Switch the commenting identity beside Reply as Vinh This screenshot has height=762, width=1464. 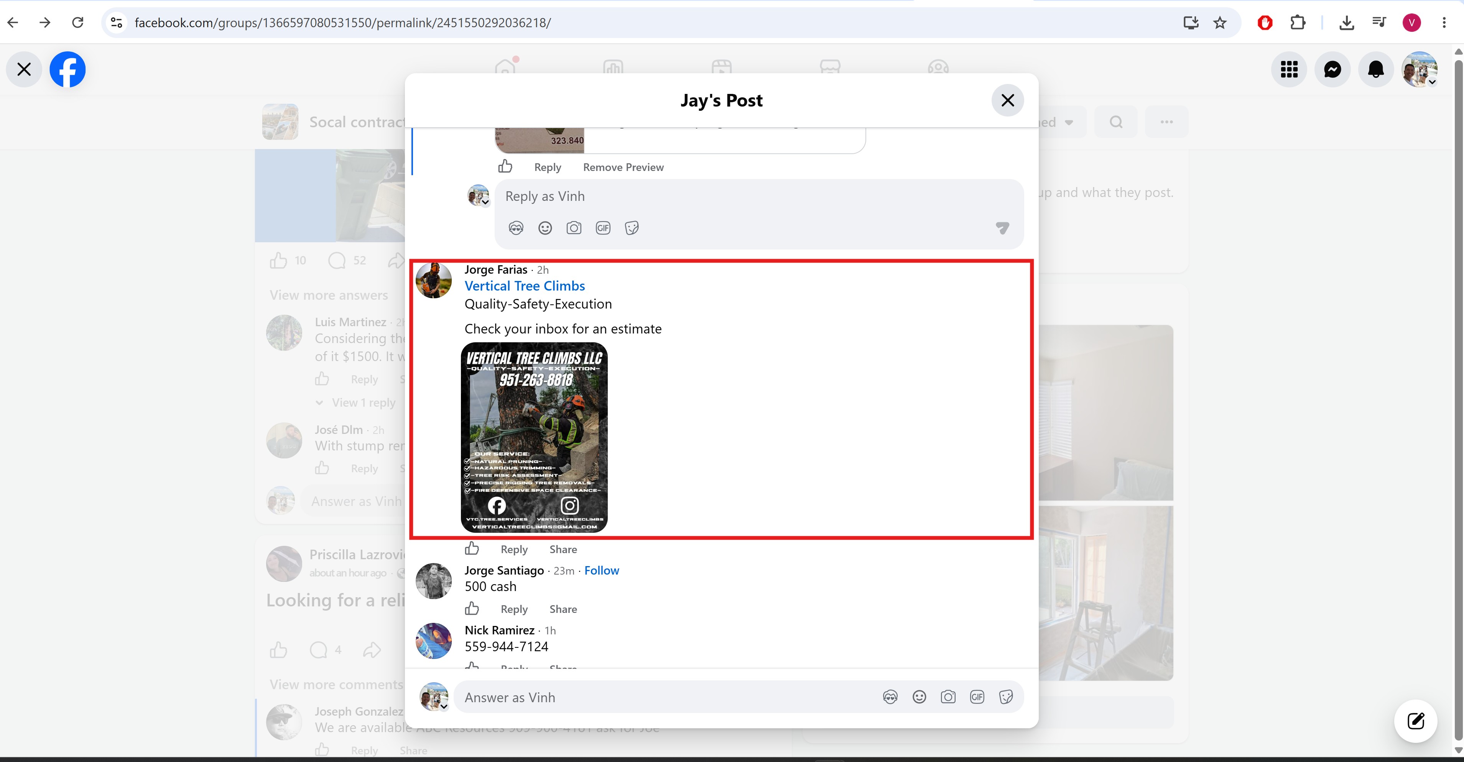(479, 195)
